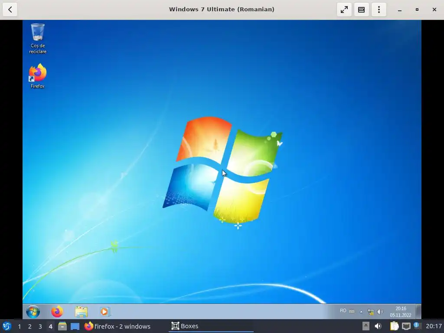Switch to the firefox - 2 windows task
This screenshot has height=333, width=444.
(118, 326)
